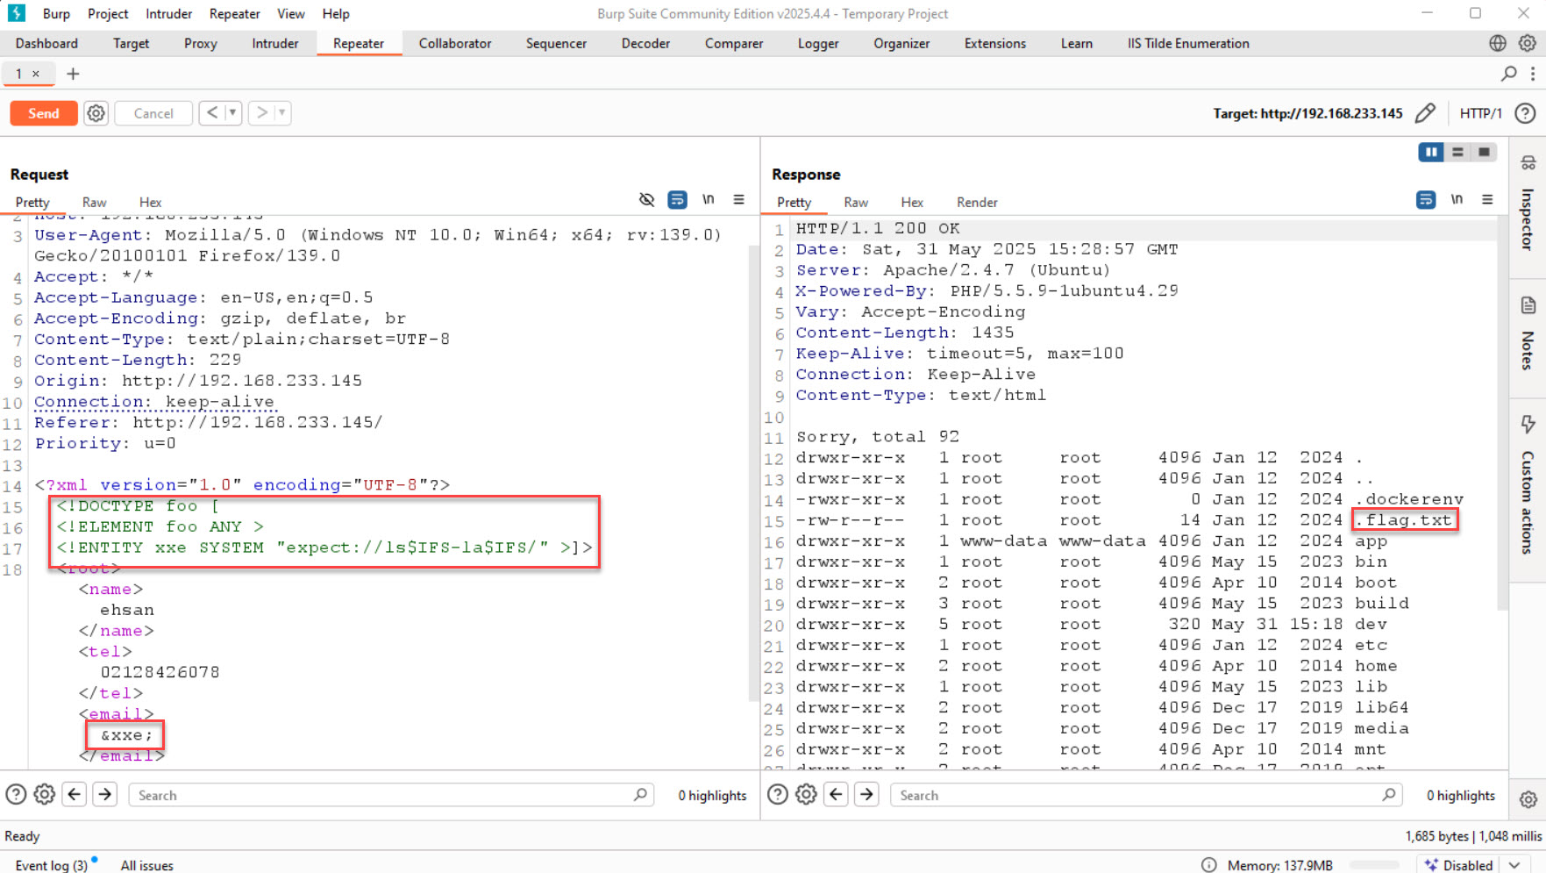The height and width of the screenshot is (873, 1546).
Task: Close Repeater tab 1
Action: 36,74
